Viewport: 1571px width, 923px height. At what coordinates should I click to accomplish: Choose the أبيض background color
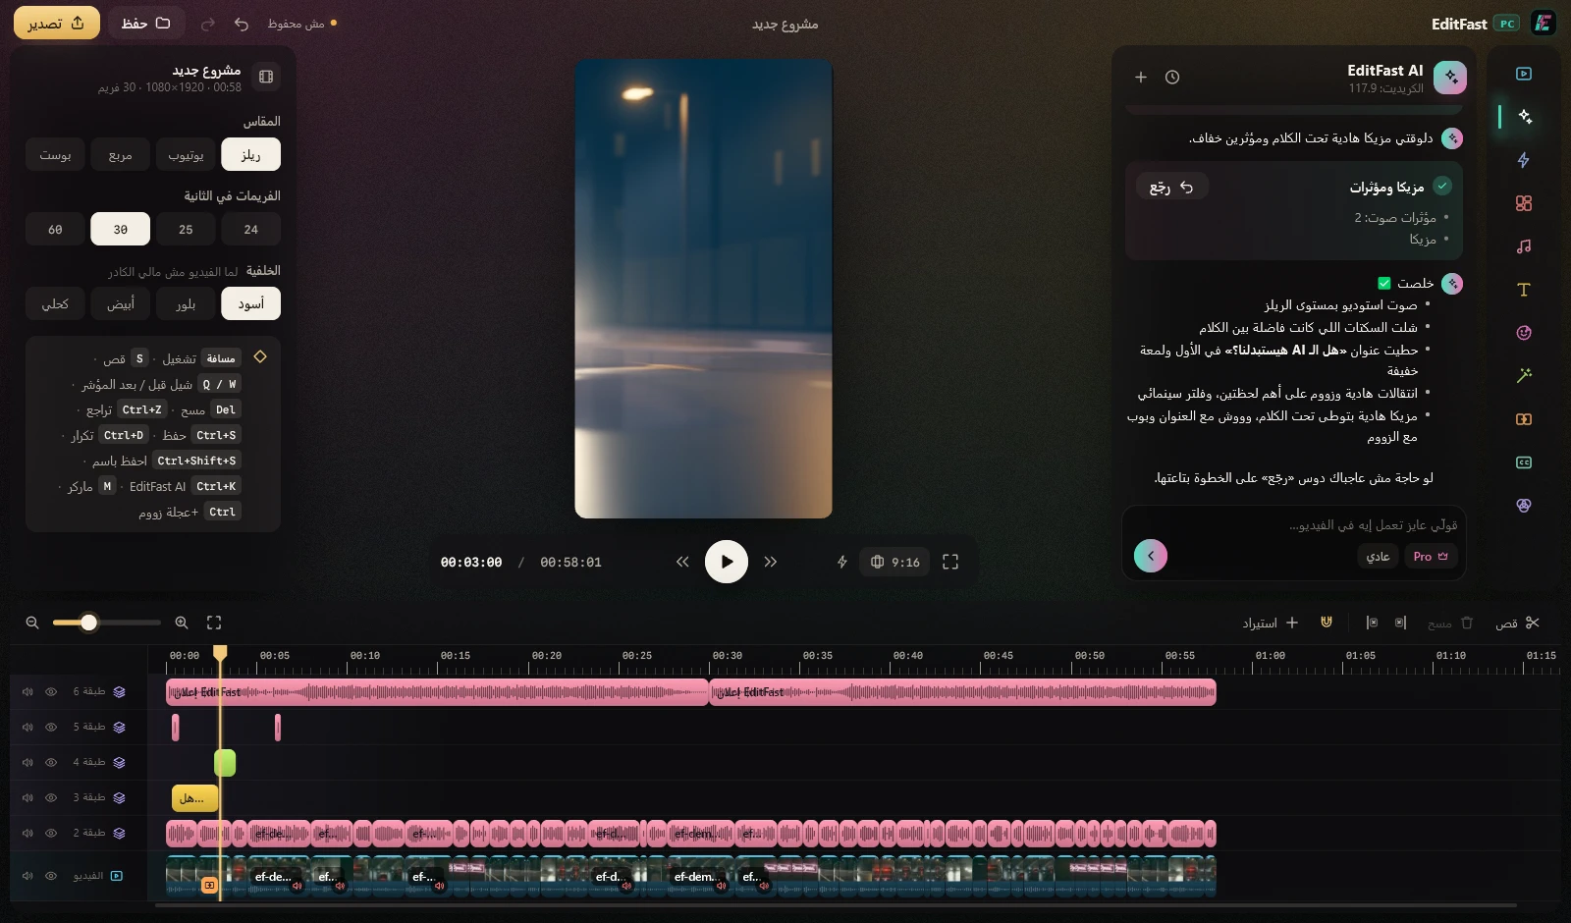(x=121, y=303)
